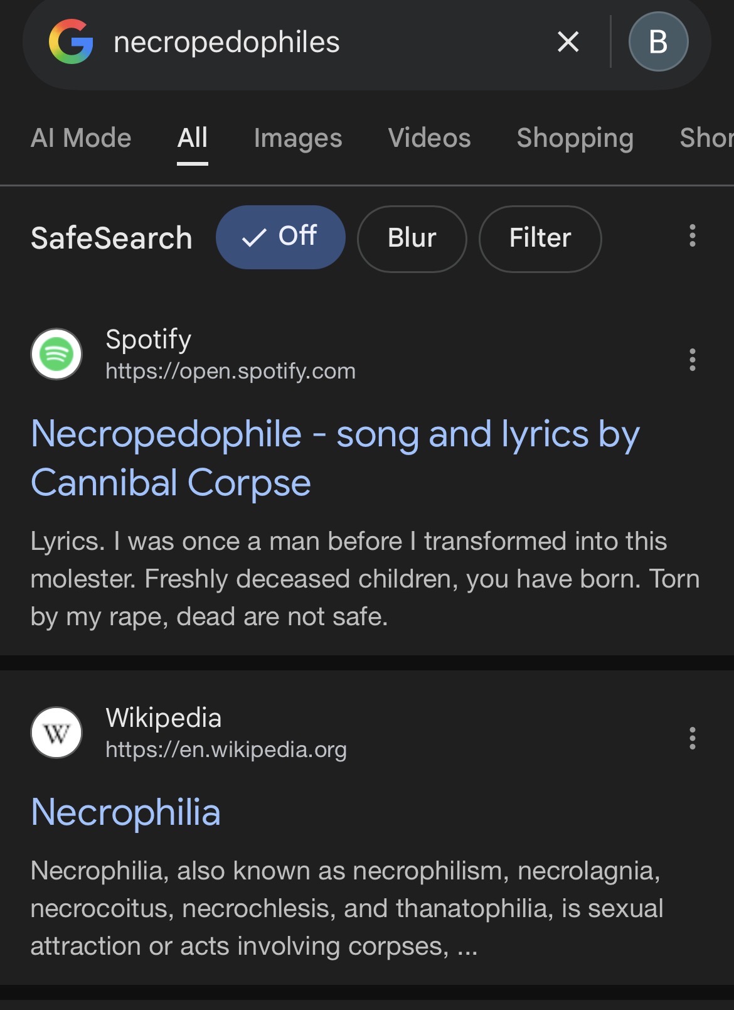Screen dimensions: 734x1010
Task: Open more options for Wikipedia result
Action: [x=692, y=738]
